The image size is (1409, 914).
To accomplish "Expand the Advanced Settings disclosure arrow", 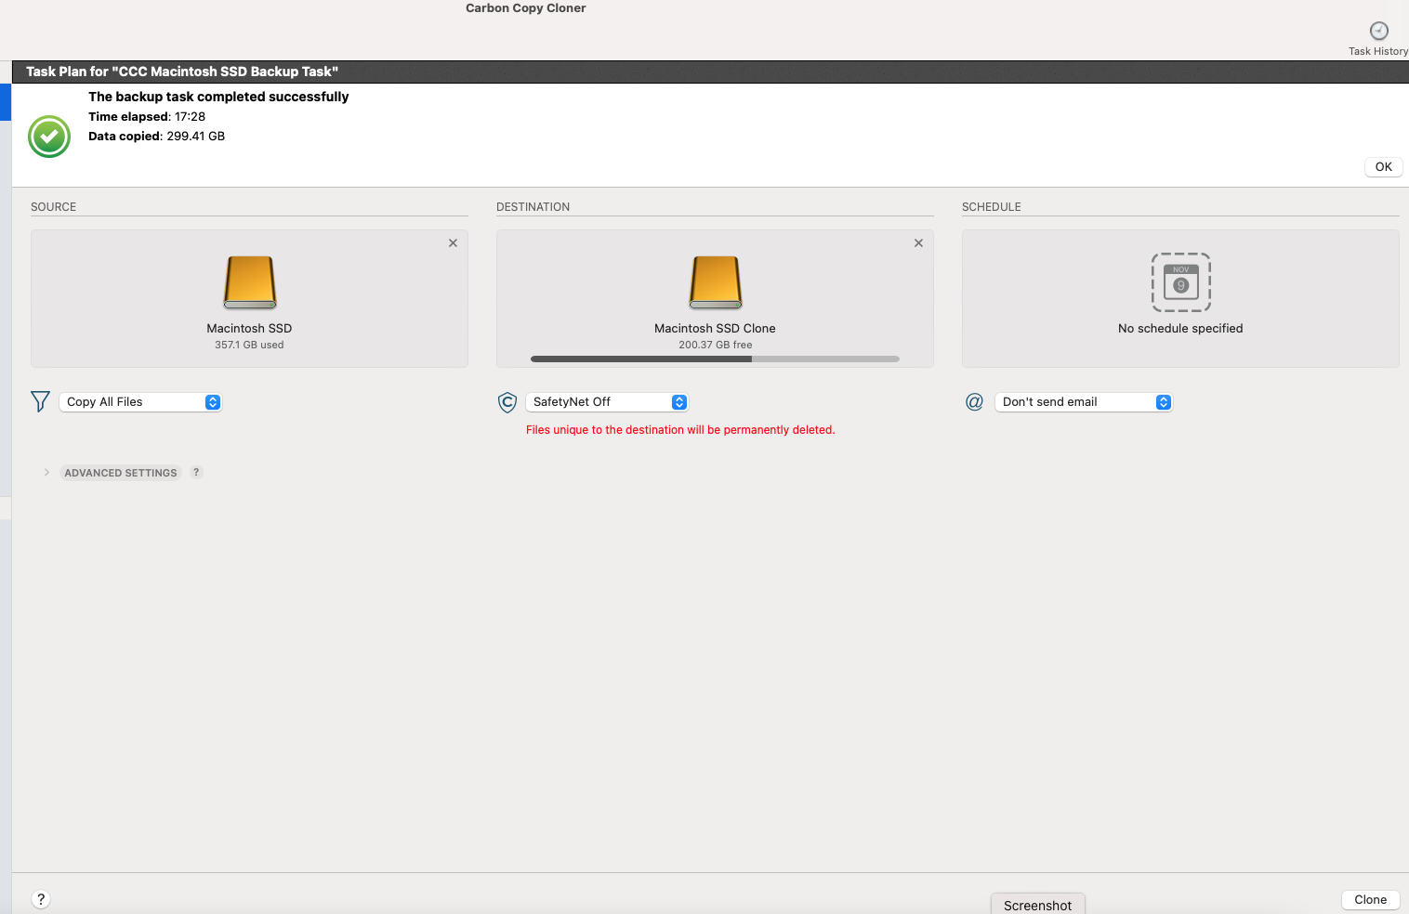I will click(x=46, y=472).
